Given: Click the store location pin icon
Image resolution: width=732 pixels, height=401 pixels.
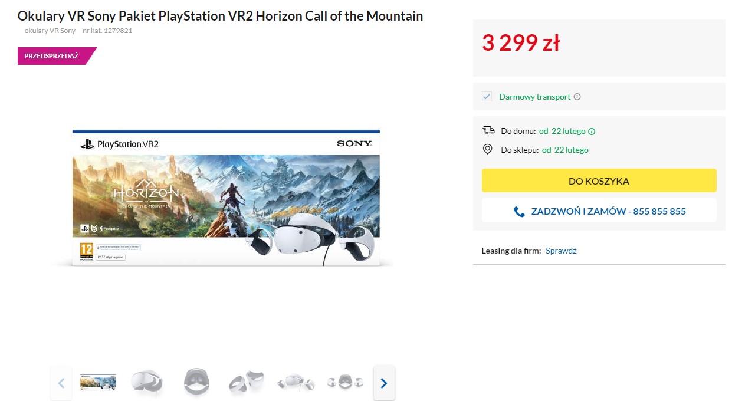Looking at the screenshot, I should click(488, 150).
